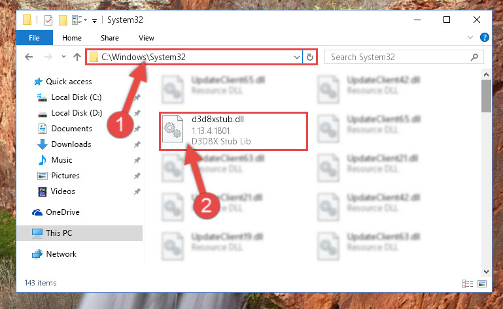Select the d3d8xstub.dll file
This screenshot has height=309, width=503.
[x=234, y=131]
